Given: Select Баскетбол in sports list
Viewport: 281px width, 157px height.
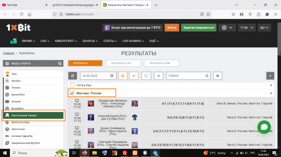Looking at the screenshot, I should coord(33,95).
